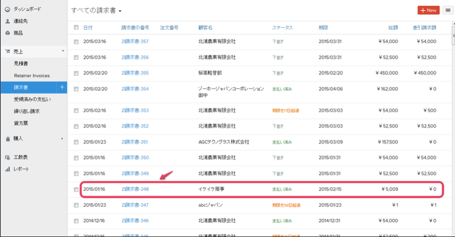Screen dimensions: 455x237
Task: Click status 期限を56日超過
Action: point(286,205)
